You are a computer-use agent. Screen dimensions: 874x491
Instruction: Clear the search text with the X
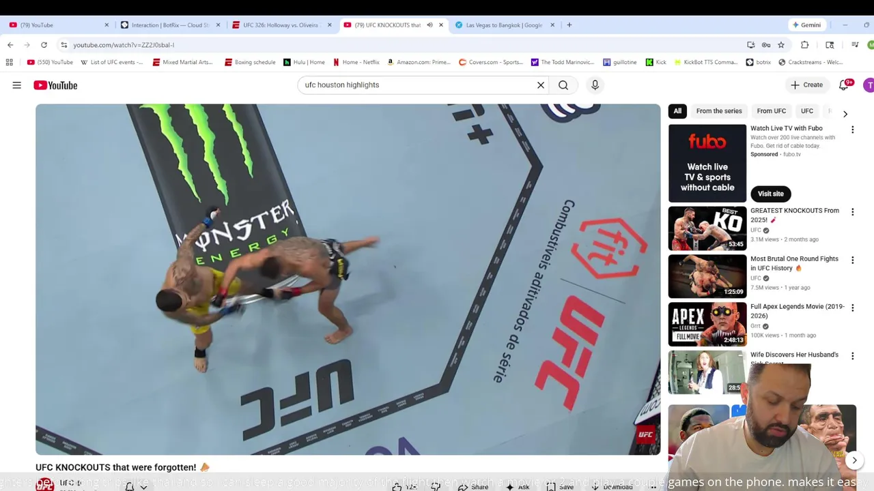click(541, 85)
